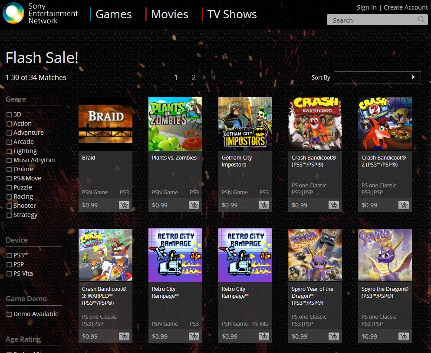
Task: Check the PS Move genre filter
Action: click(x=9, y=178)
